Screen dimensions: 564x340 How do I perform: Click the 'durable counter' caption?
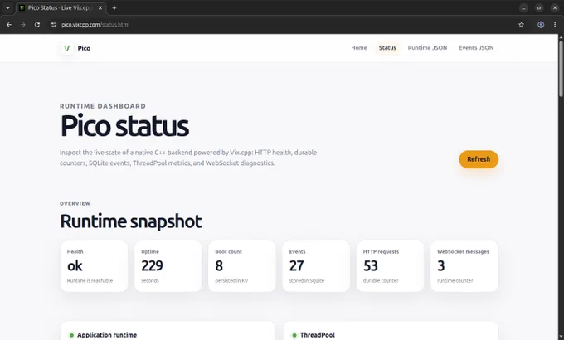click(x=381, y=280)
